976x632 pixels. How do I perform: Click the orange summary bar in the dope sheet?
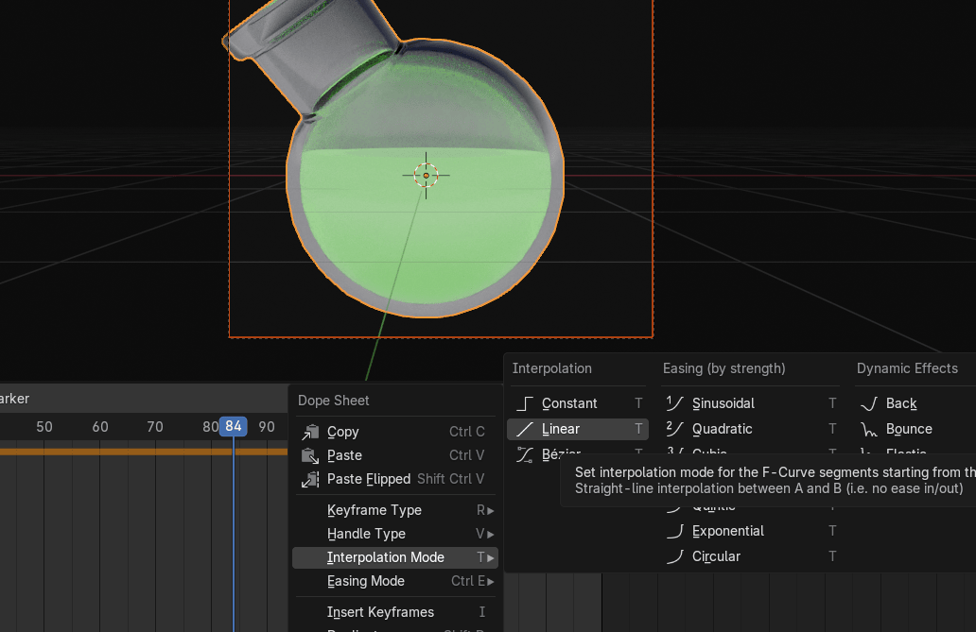tap(142, 452)
